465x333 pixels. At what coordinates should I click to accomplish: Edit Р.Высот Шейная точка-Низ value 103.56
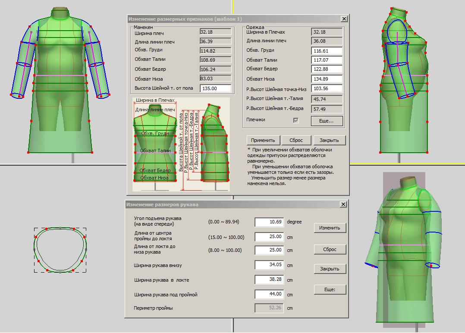coord(327,89)
